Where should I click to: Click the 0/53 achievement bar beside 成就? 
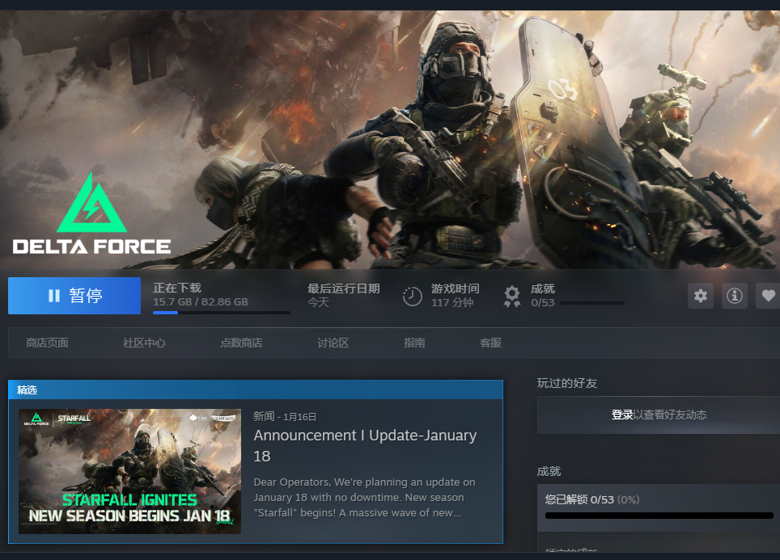click(591, 304)
